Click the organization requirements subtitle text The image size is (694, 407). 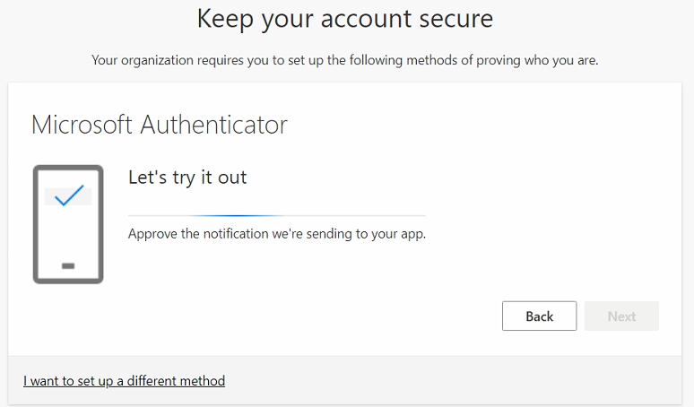click(345, 61)
